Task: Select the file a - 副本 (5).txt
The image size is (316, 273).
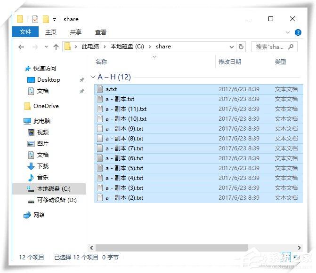Action: coord(199,168)
